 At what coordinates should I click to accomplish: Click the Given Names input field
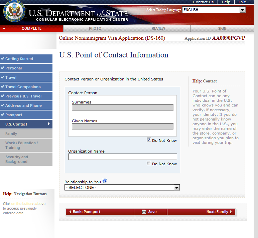click(123, 127)
